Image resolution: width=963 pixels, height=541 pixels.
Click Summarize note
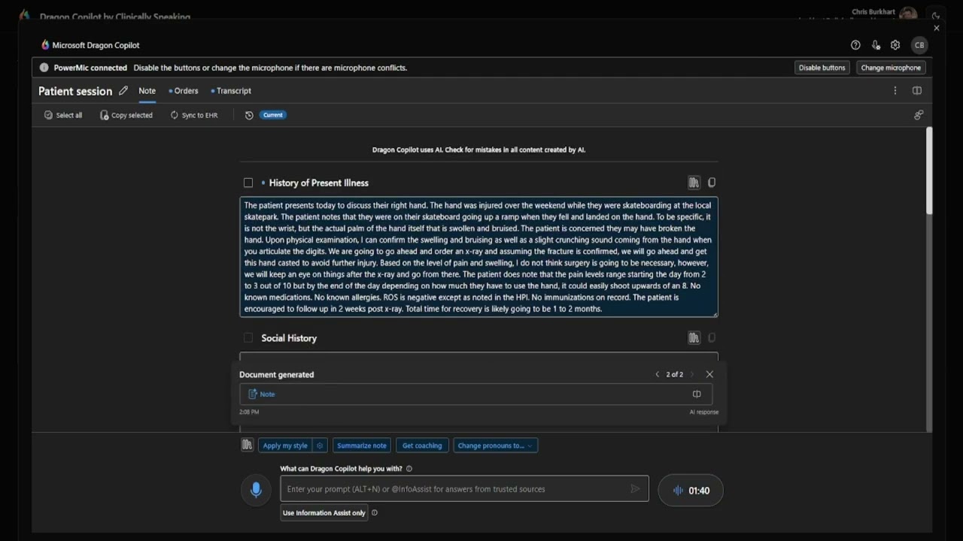362,446
